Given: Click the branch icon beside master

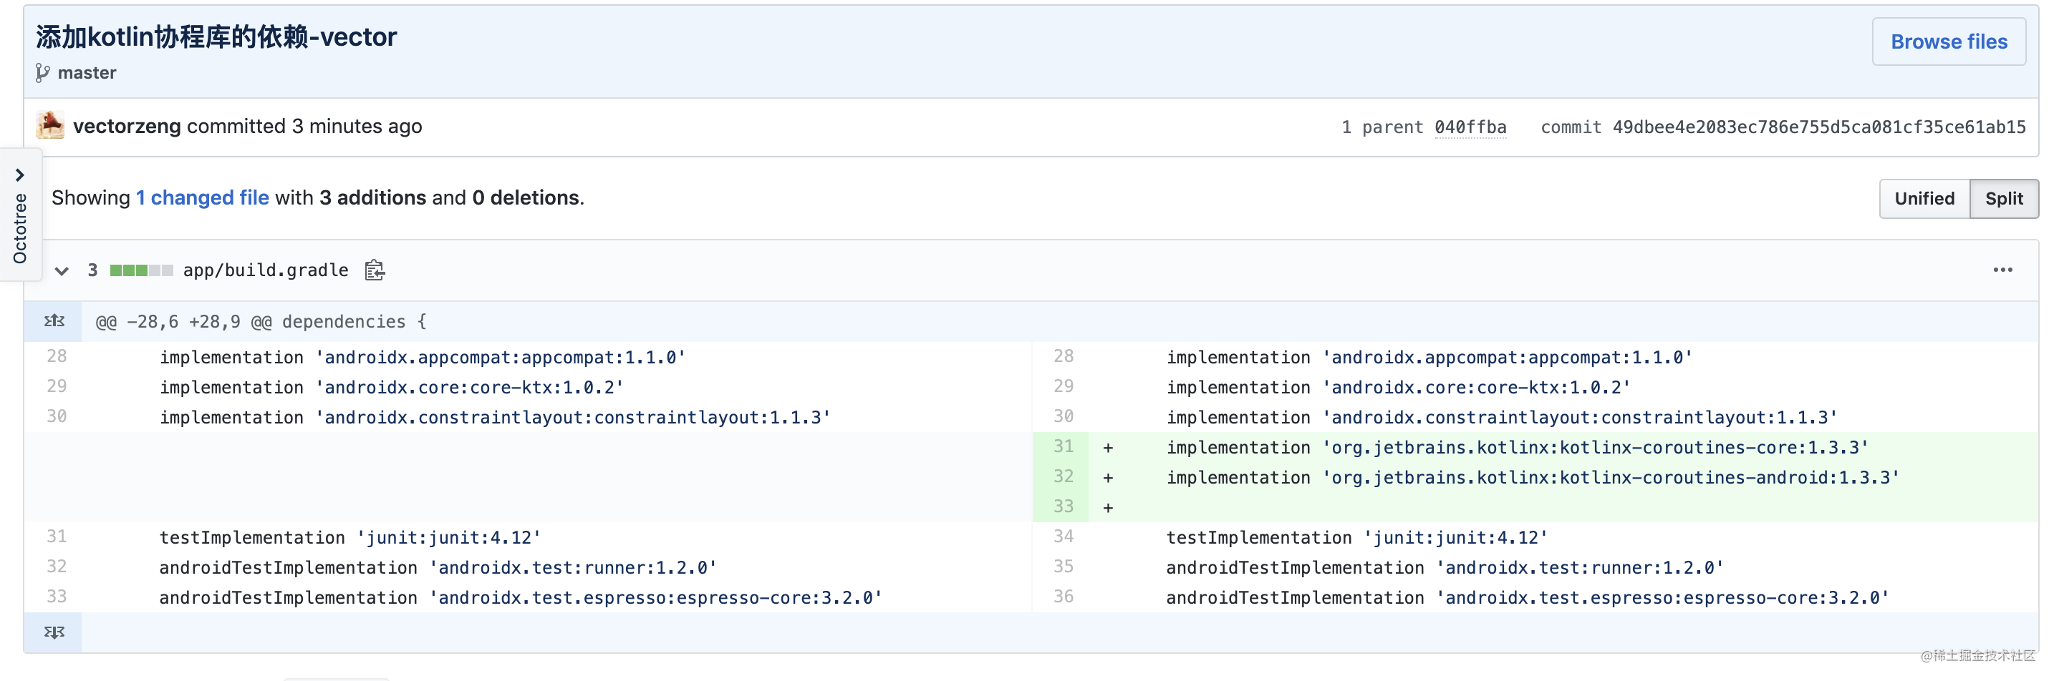Looking at the screenshot, I should tap(43, 73).
